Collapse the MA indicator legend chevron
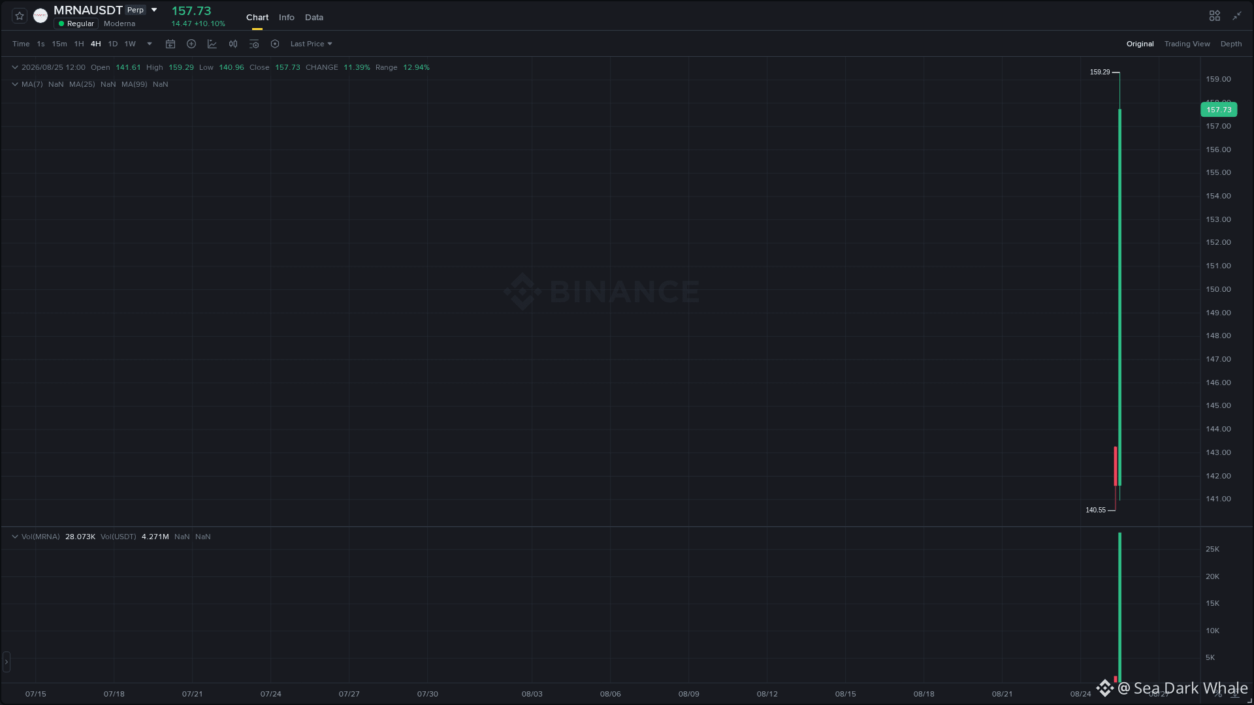 [x=14, y=84]
